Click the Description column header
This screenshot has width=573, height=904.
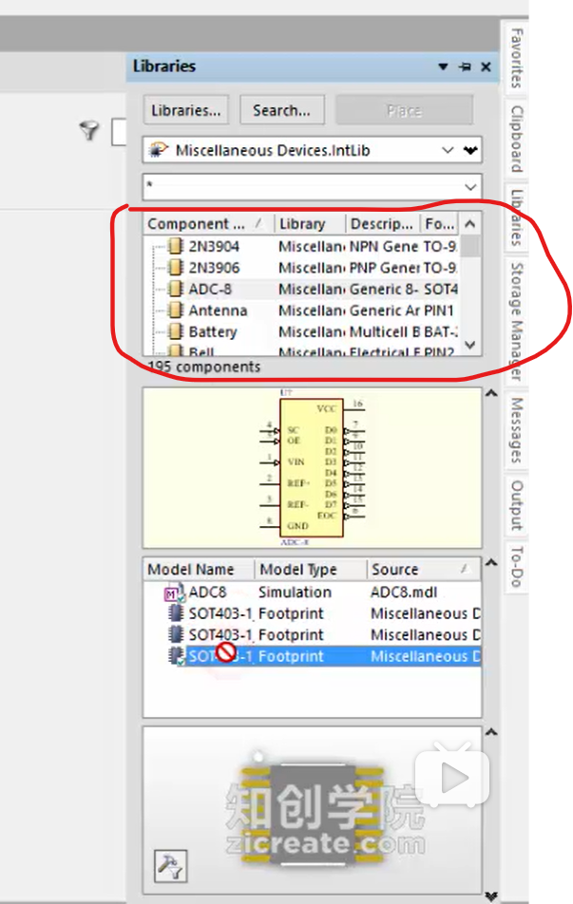383,224
